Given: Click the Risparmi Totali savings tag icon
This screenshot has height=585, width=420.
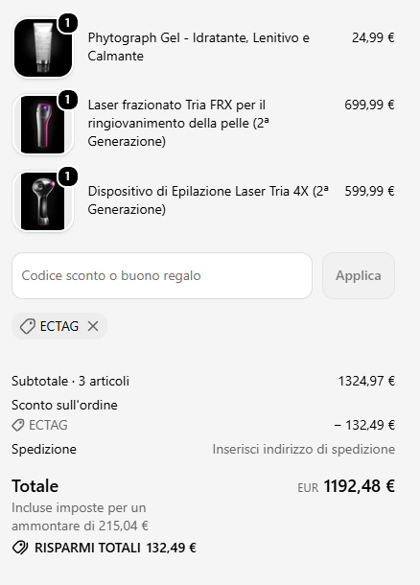Looking at the screenshot, I should (20, 548).
